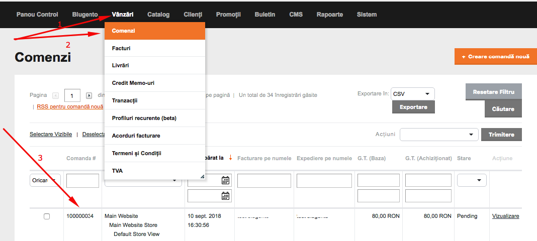Viewport: 537px width, 241px height.
Task: Click the Căutare button
Action: [503, 109]
